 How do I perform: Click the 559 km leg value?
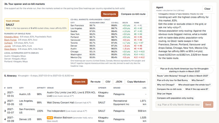(142, 111)
